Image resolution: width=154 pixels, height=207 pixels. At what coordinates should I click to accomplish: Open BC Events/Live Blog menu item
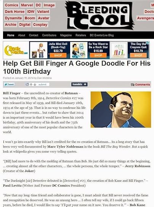tap(102, 35)
